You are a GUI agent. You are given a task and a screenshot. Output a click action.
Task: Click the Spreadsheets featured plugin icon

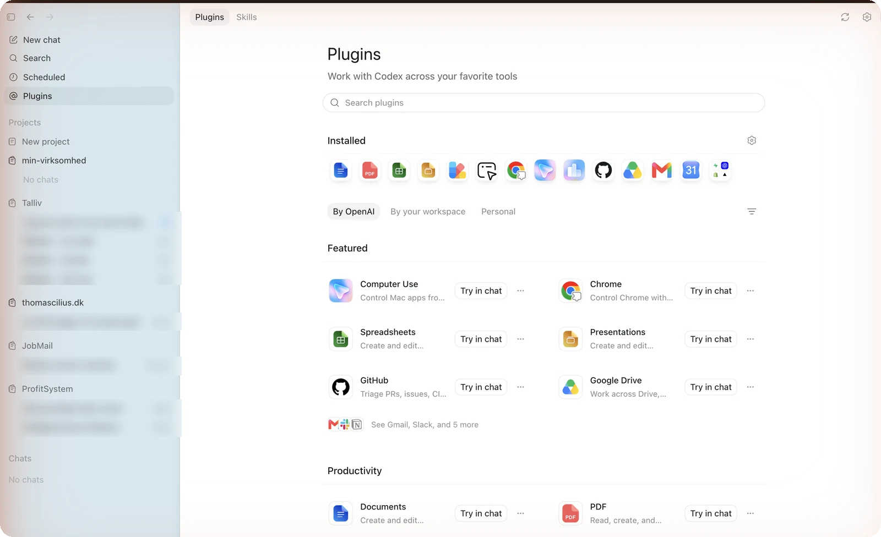[x=341, y=339]
